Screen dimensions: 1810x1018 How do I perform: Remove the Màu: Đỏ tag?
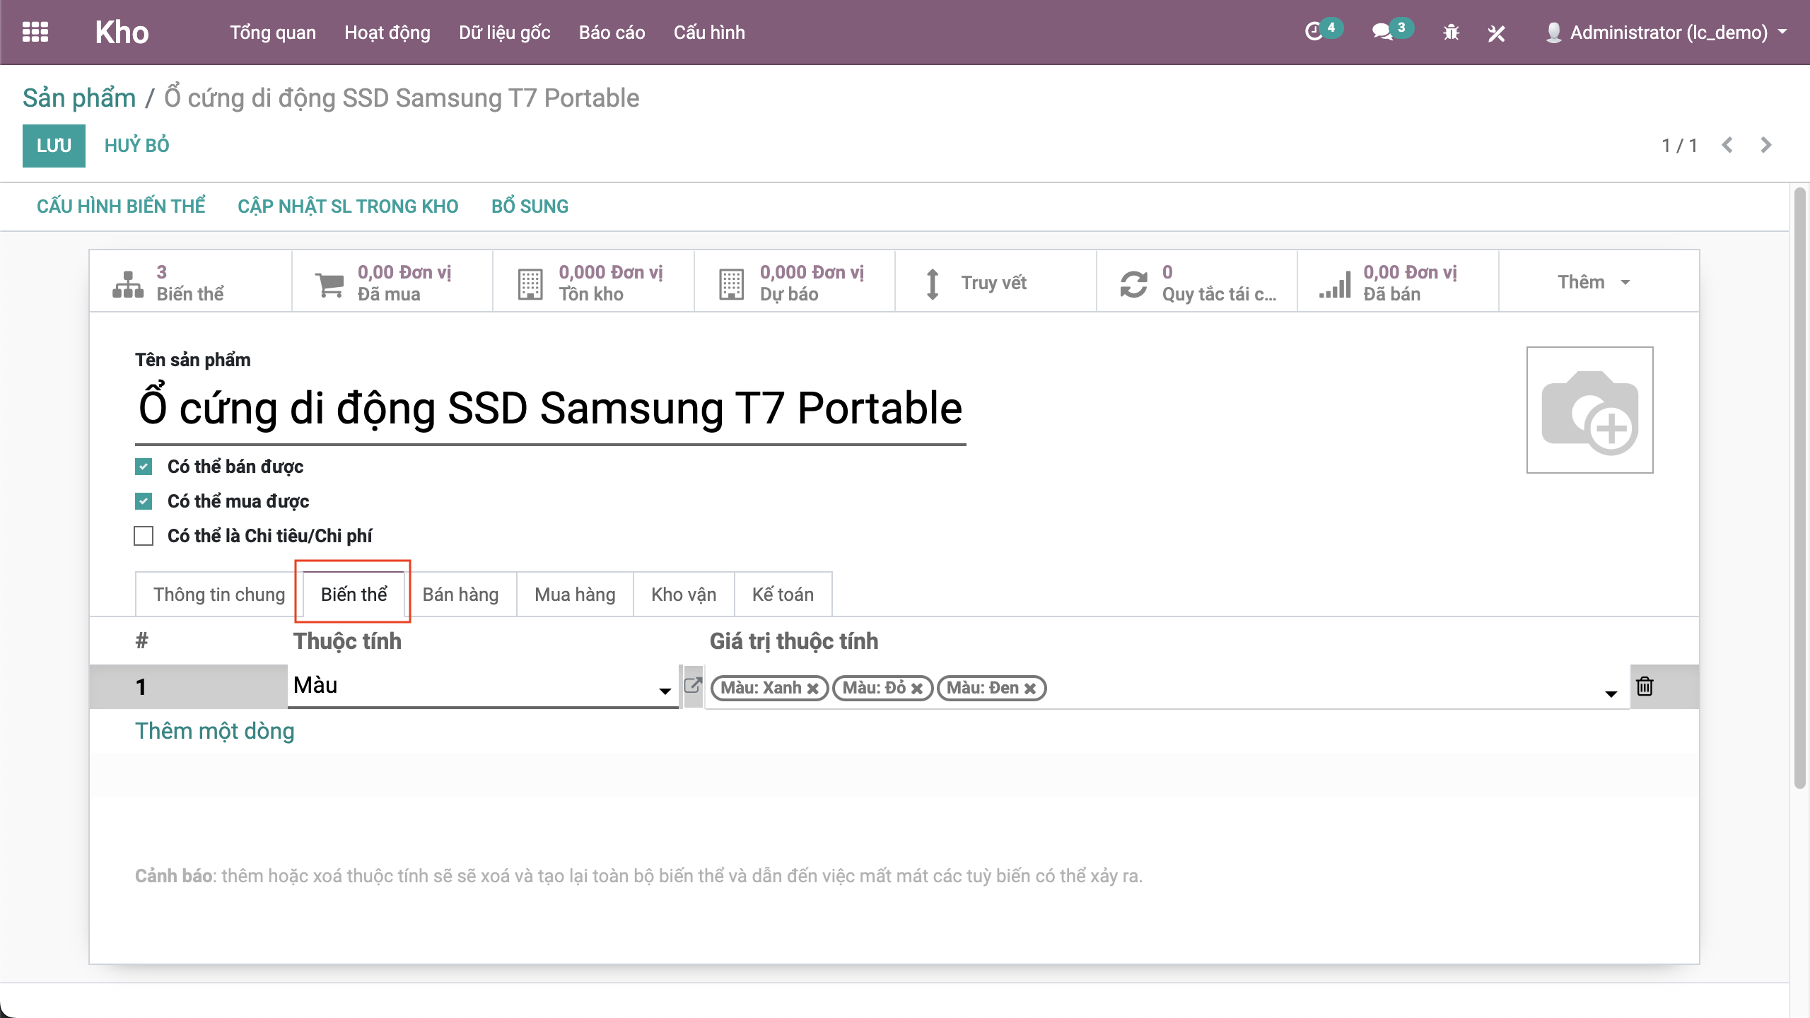917,689
